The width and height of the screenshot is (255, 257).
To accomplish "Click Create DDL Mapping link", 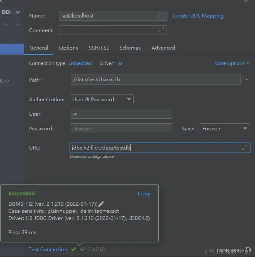I will click(198, 16).
